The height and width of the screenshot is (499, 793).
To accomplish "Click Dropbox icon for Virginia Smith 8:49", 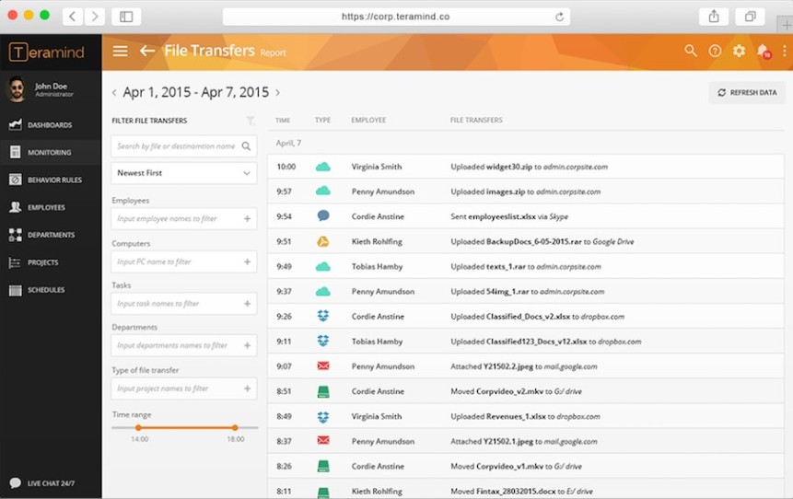I will click(322, 416).
